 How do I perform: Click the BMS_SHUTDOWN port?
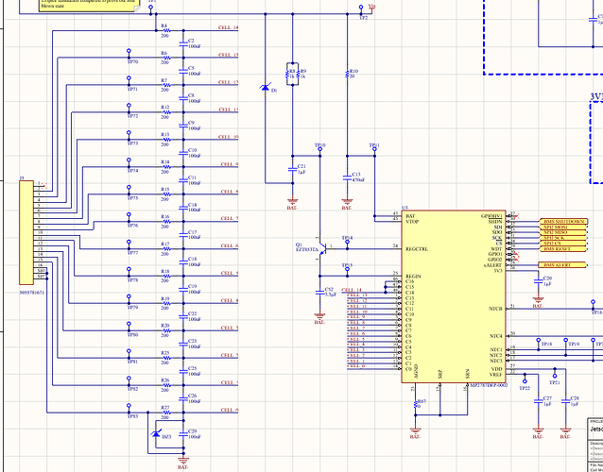click(x=564, y=222)
